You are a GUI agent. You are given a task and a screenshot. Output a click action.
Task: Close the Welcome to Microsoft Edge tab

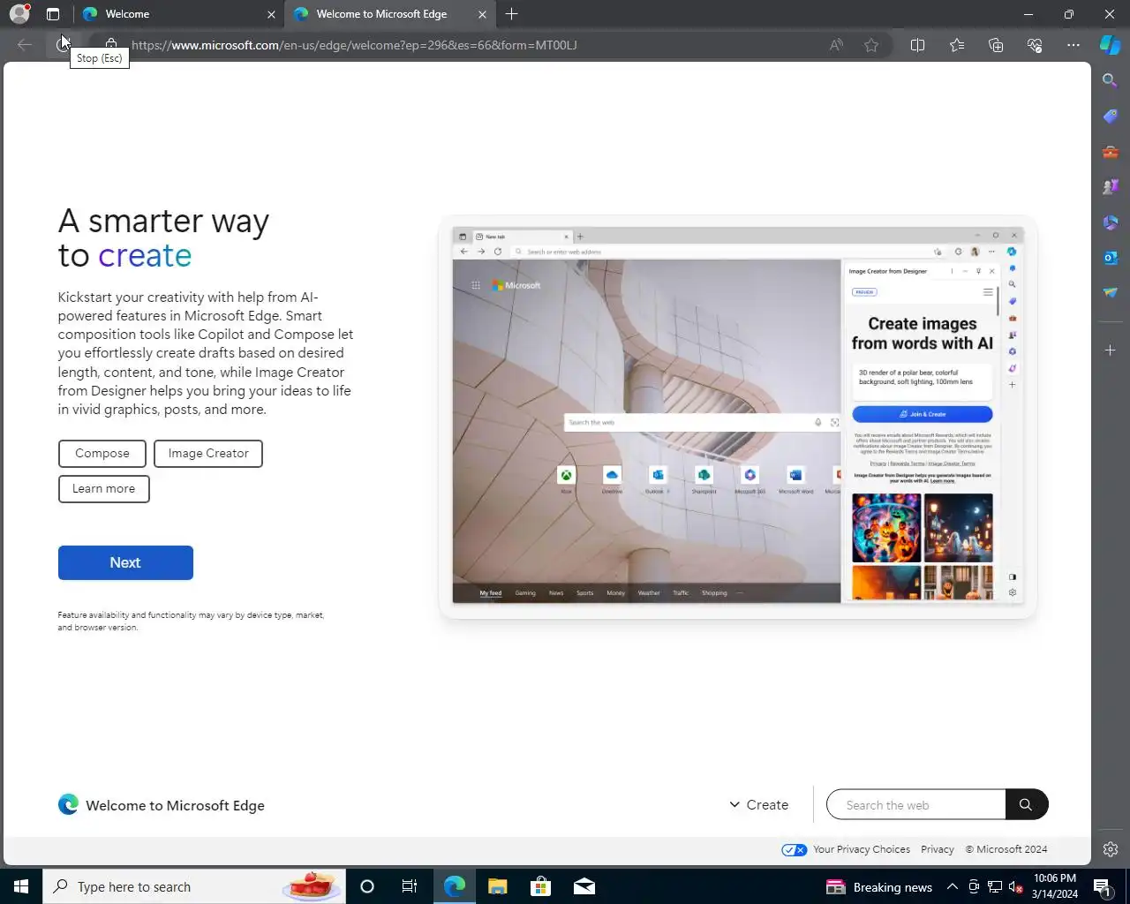click(482, 14)
